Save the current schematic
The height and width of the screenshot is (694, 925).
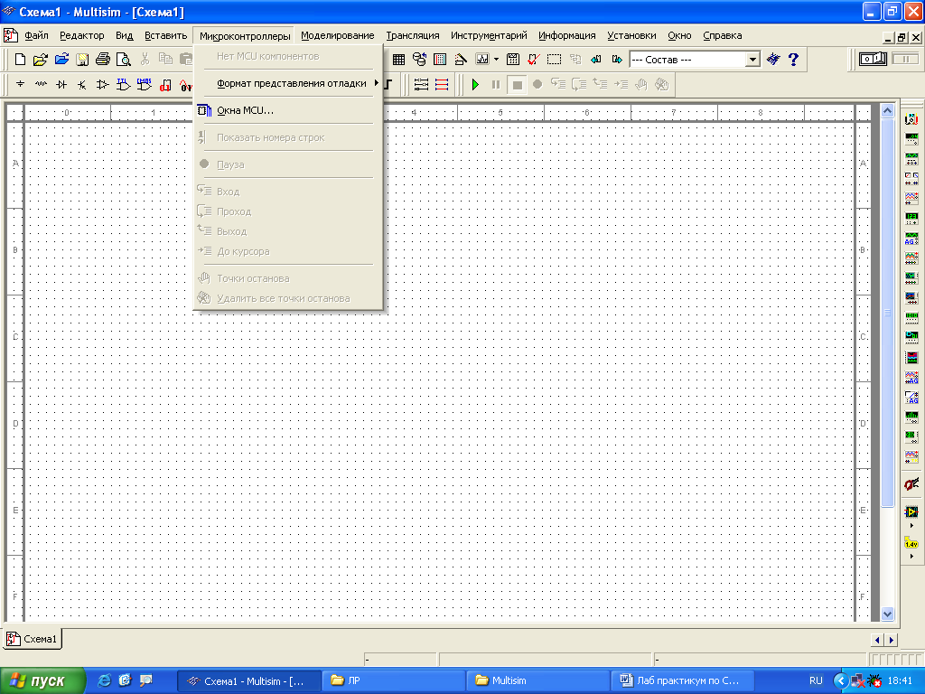(82, 59)
